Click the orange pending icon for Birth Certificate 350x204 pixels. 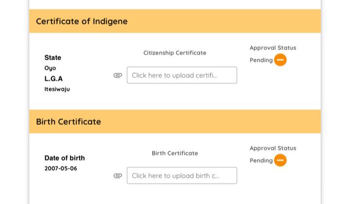[x=280, y=160]
